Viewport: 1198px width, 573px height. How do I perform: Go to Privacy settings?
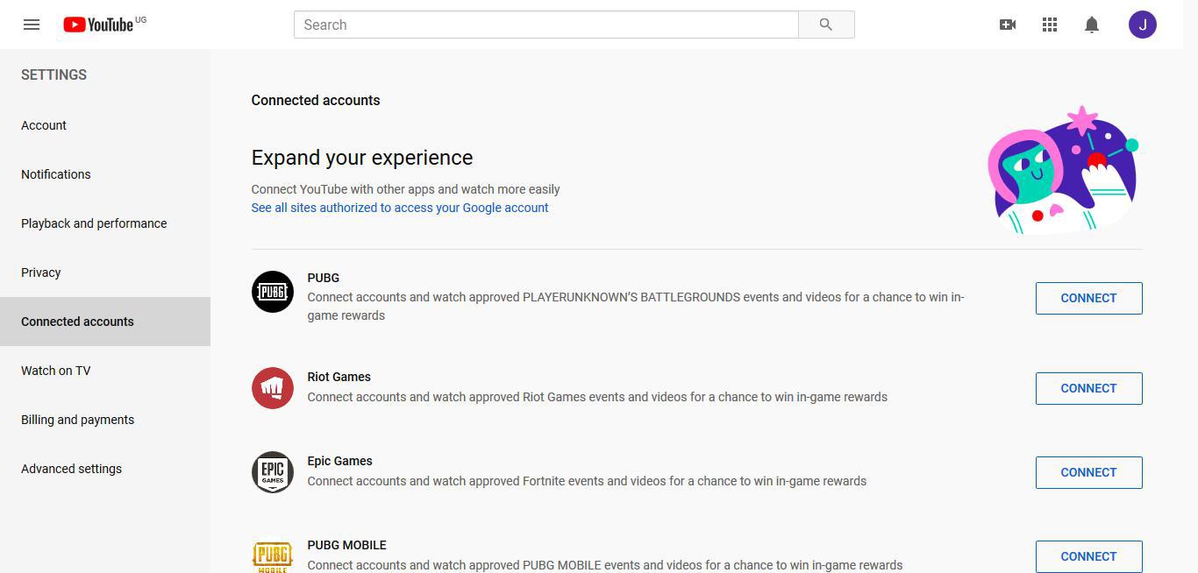click(40, 272)
